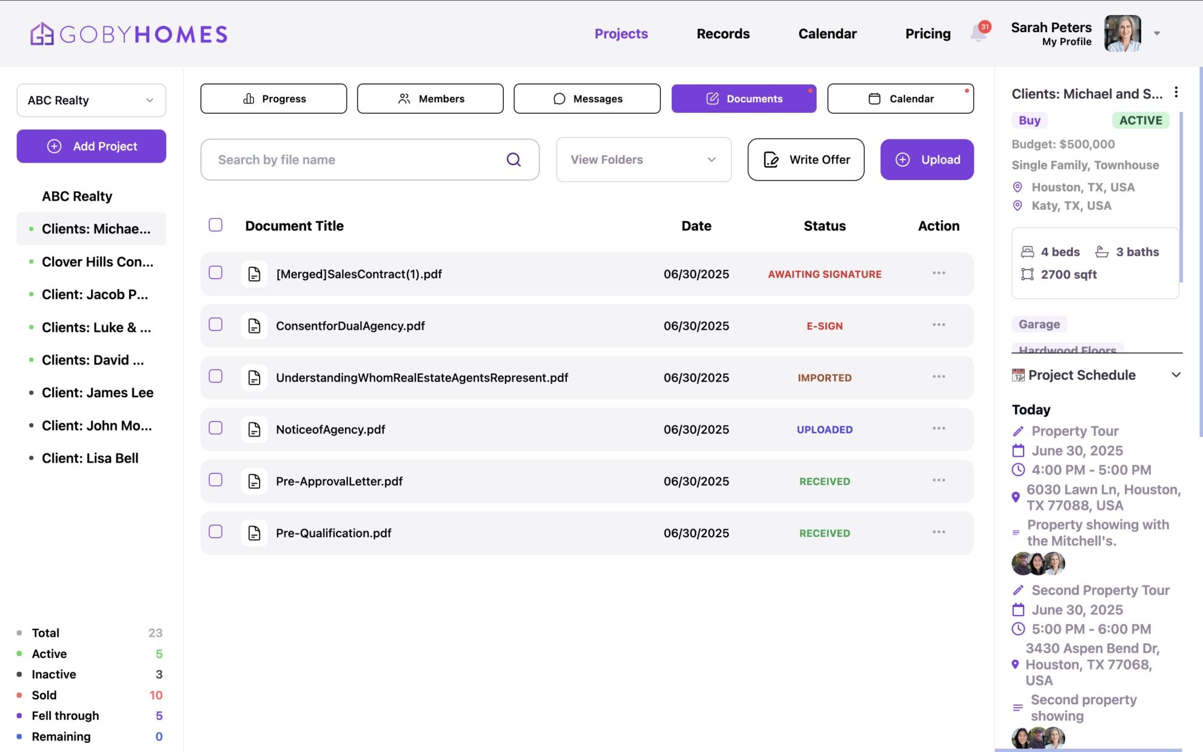
Task: Click the Write Offer button
Action: coord(805,159)
